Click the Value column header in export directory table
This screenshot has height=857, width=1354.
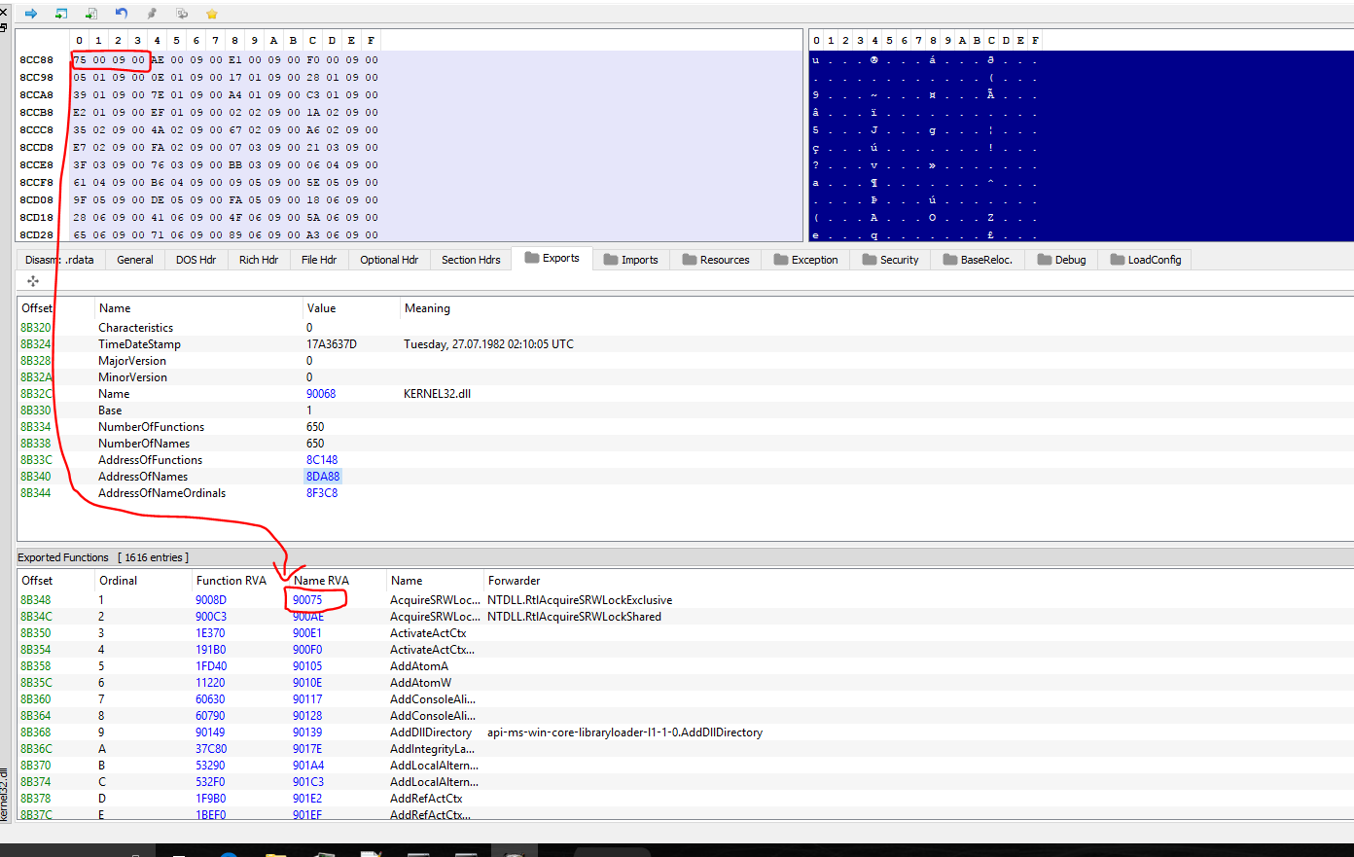tap(321, 308)
